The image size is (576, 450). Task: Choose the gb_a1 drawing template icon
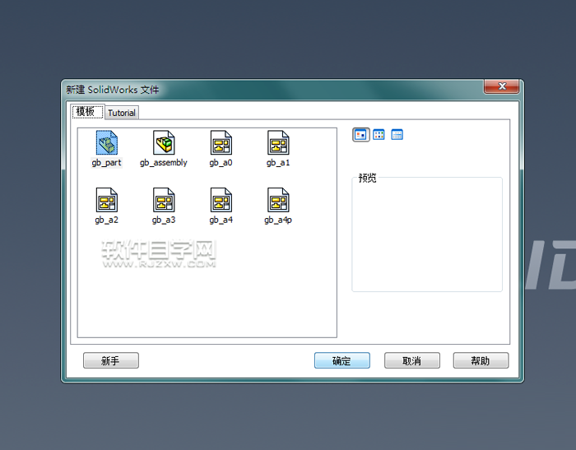coord(278,142)
